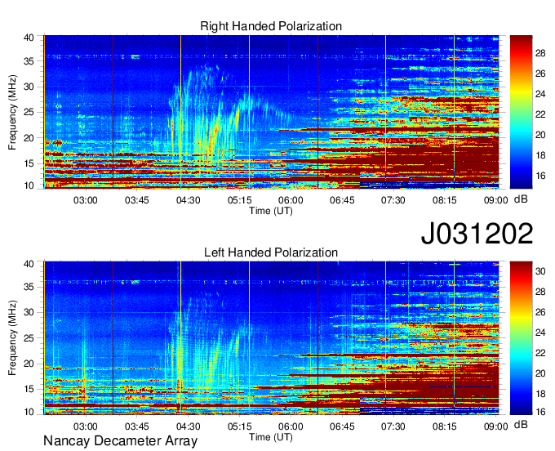Image resolution: width=555 pixels, height=451 pixels.
Task: Click the Right Handed plot's color scale bar
Action: coord(521,112)
